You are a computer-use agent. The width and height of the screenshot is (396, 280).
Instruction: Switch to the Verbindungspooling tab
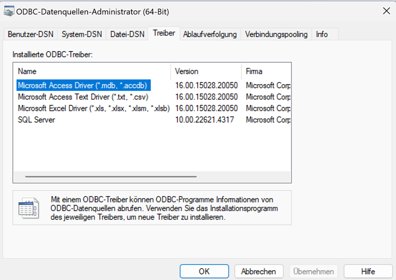point(276,34)
